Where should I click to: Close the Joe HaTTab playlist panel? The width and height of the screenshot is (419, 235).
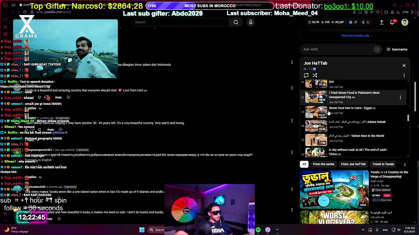point(404,66)
